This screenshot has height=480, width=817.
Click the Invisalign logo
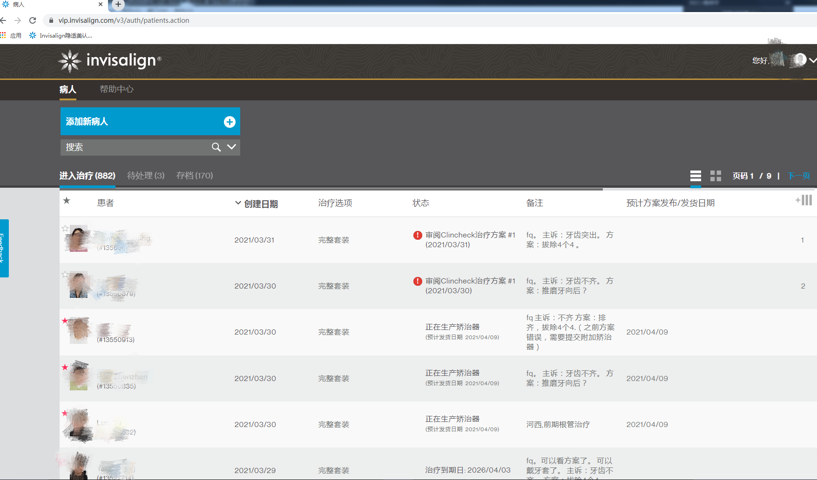tap(110, 61)
